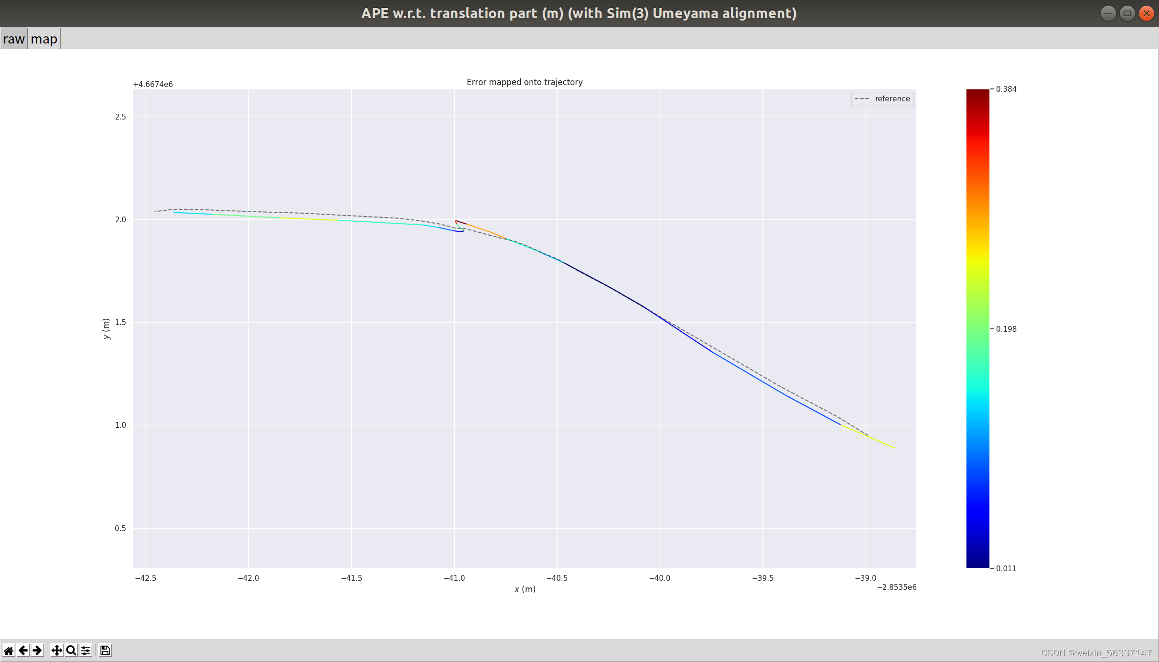Click the y (m) axis label
This screenshot has height=662, width=1159.
106,329
